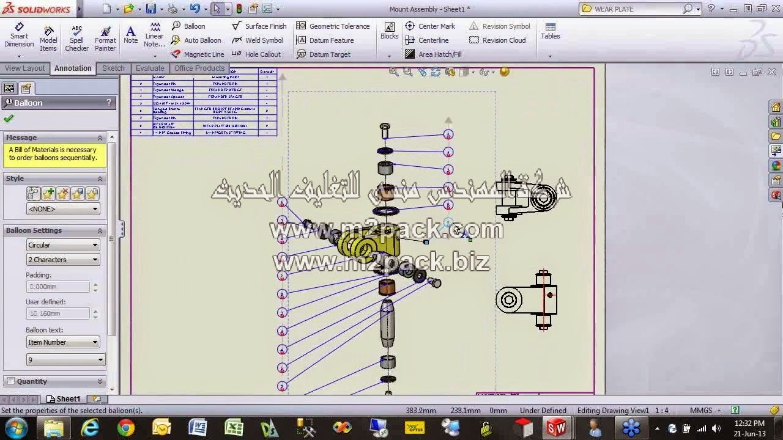Click the Print icon
The height and width of the screenshot is (440, 783).
click(173, 9)
